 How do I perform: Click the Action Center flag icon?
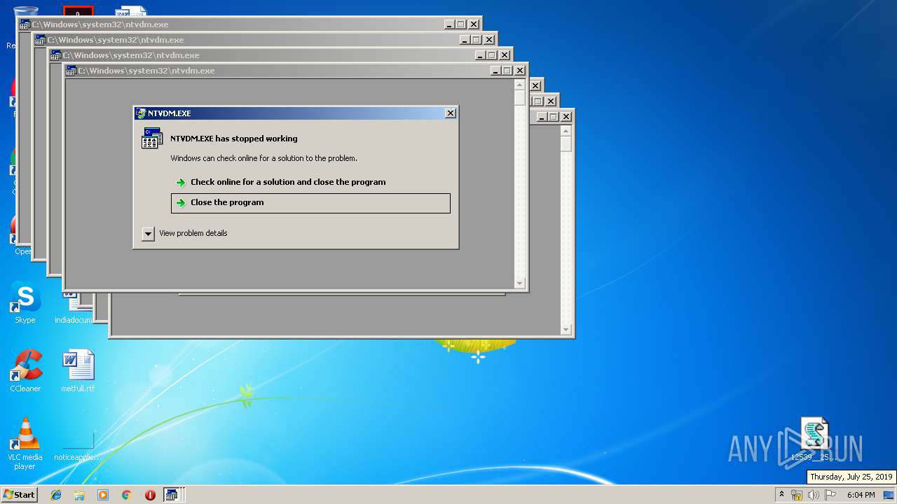click(x=830, y=495)
